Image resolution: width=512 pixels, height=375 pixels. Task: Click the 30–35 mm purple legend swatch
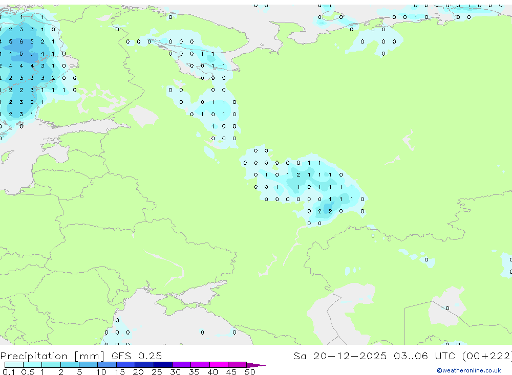[x=181, y=365]
